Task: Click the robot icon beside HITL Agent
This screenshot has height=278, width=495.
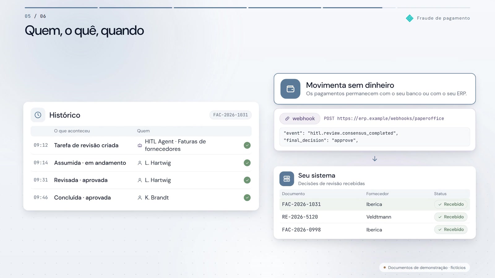Action: coord(140,145)
